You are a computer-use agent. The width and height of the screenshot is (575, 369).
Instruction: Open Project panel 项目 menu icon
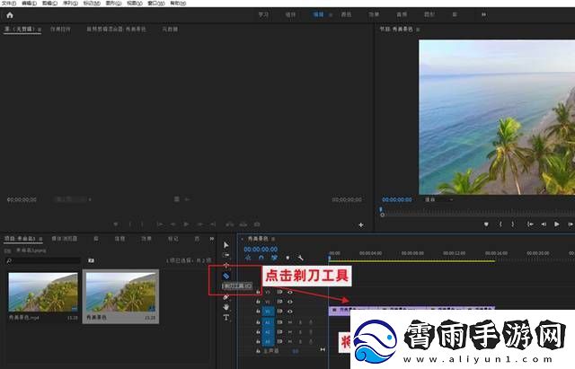coord(40,239)
